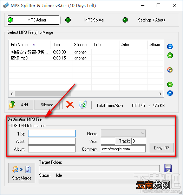The image size is (183, 195).
Task: Click the application icon in title bar
Action: pos(6,5)
